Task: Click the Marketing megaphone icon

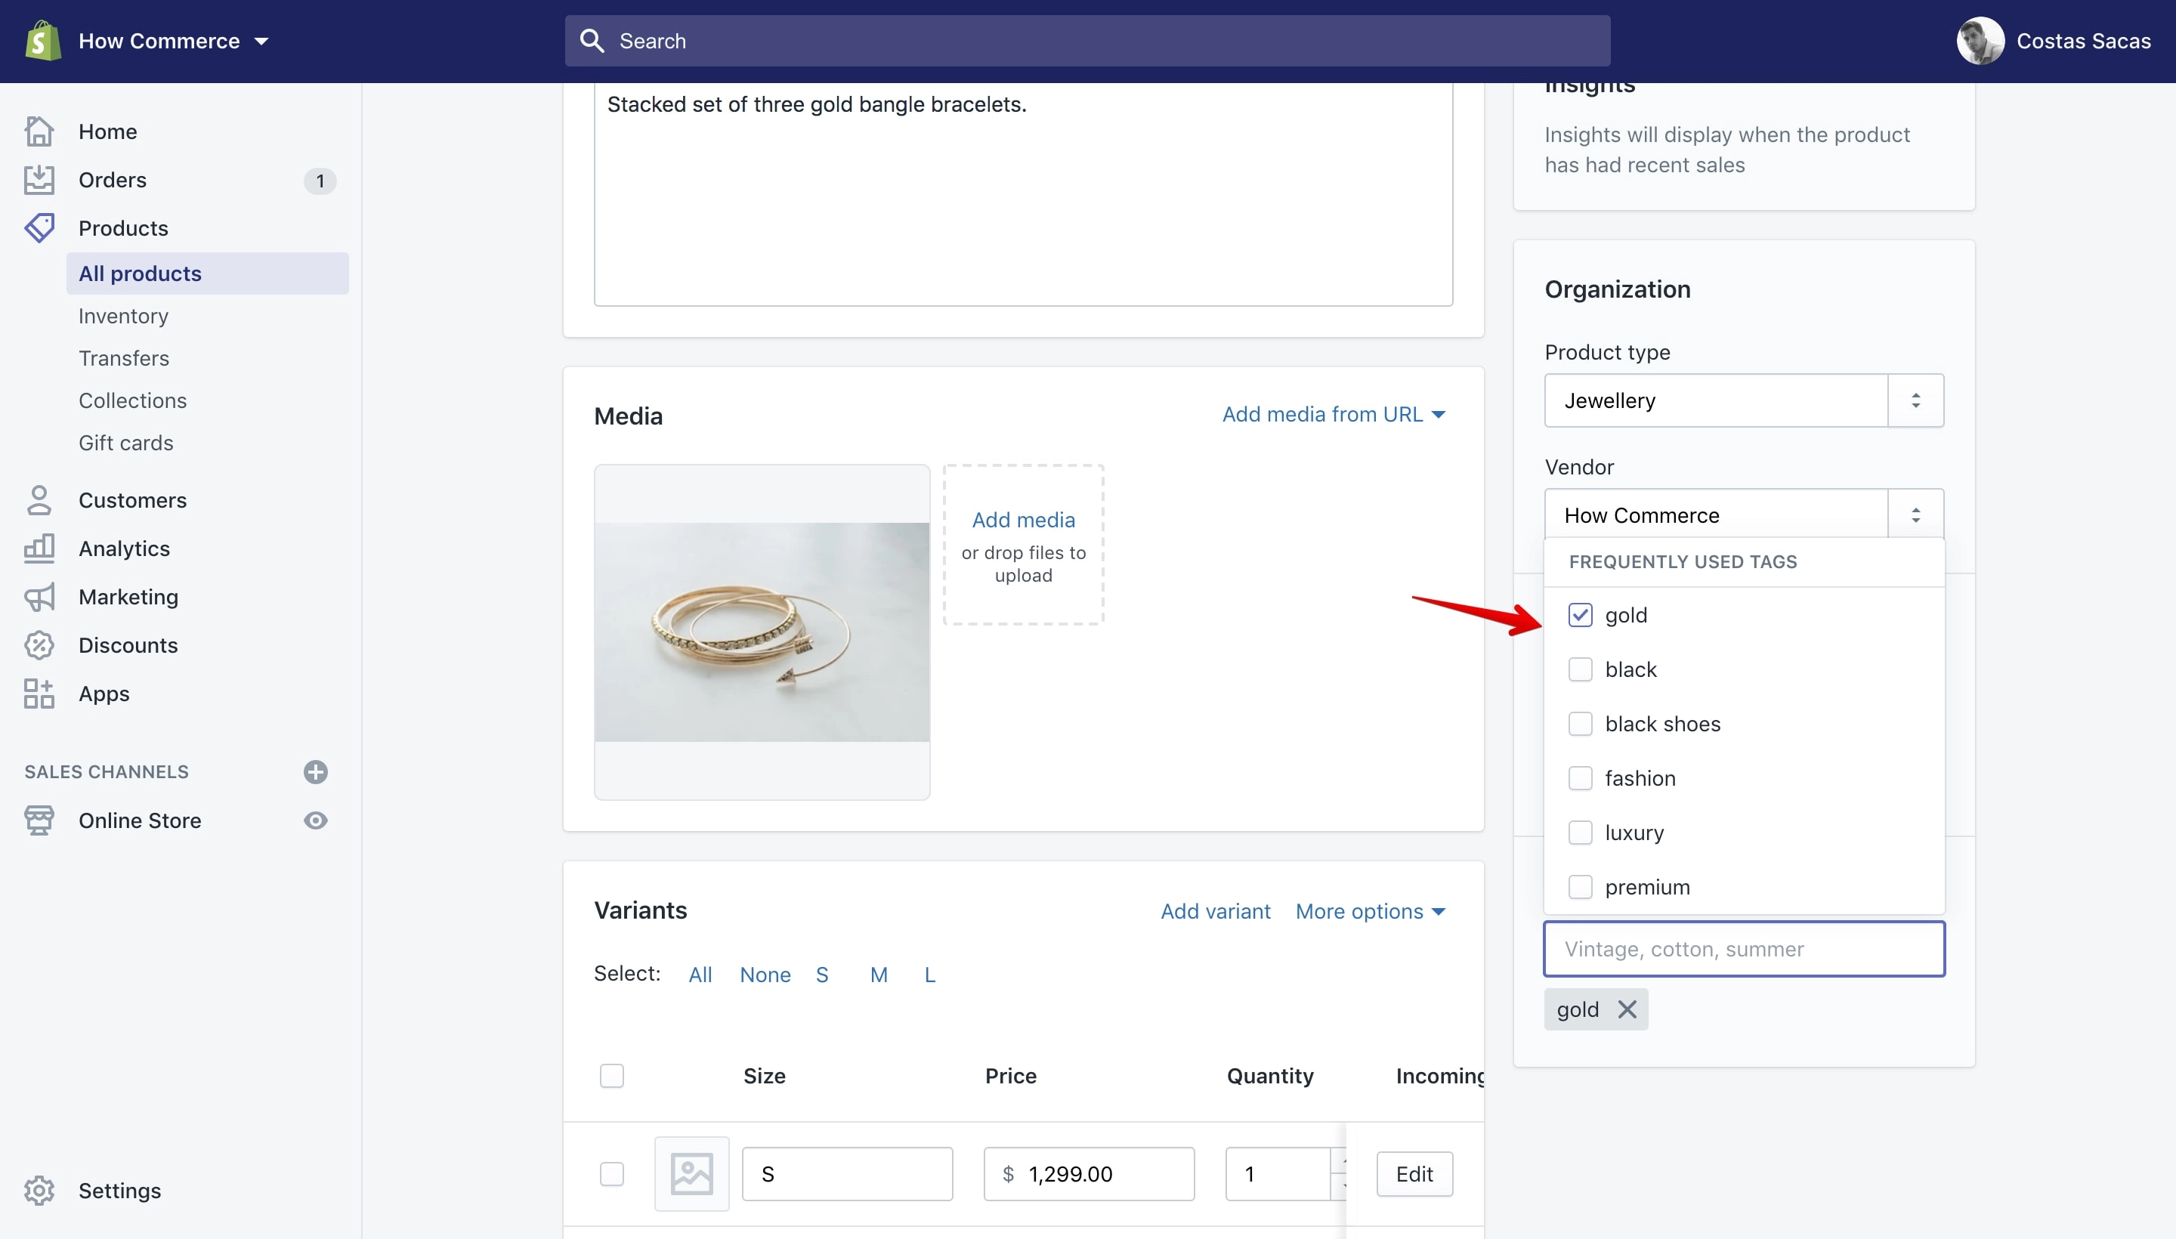Action: tap(39, 598)
